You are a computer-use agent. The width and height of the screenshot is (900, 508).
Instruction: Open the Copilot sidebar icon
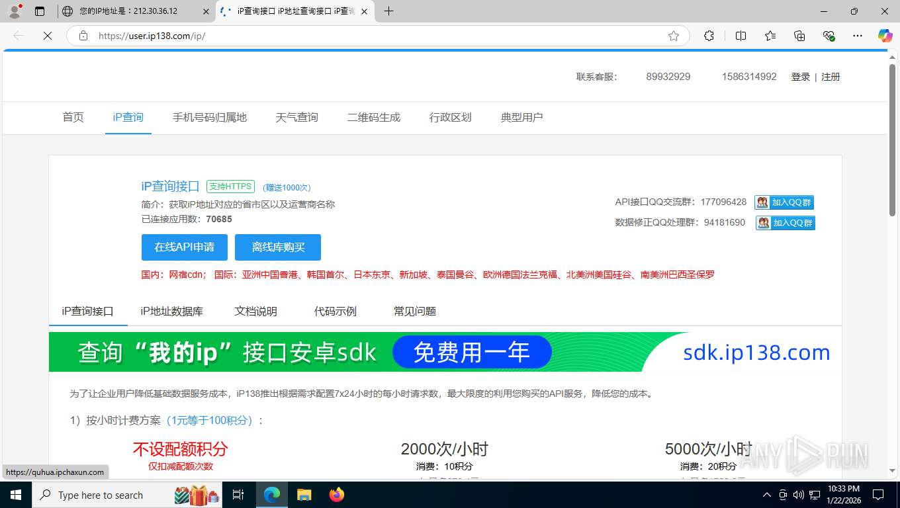pos(885,36)
